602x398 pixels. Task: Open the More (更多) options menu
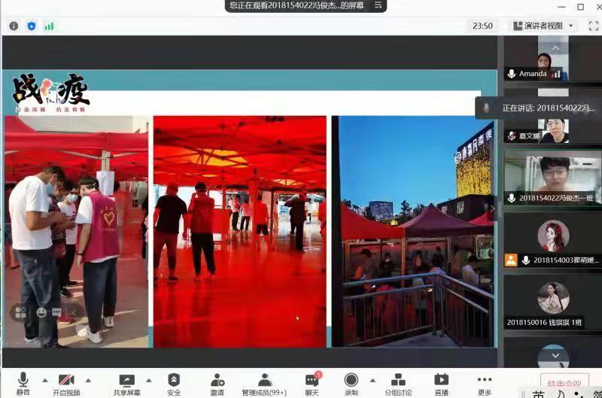coord(485,381)
